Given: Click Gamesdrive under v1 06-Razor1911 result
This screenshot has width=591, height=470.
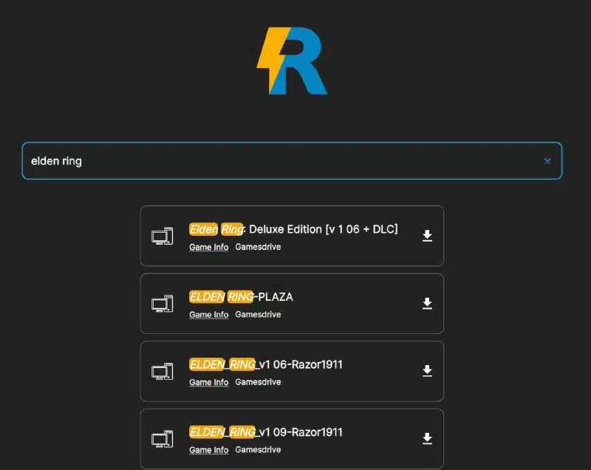Looking at the screenshot, I should tap(258, 382).
